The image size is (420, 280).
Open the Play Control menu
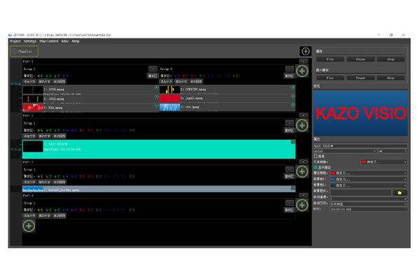(48, 41)
